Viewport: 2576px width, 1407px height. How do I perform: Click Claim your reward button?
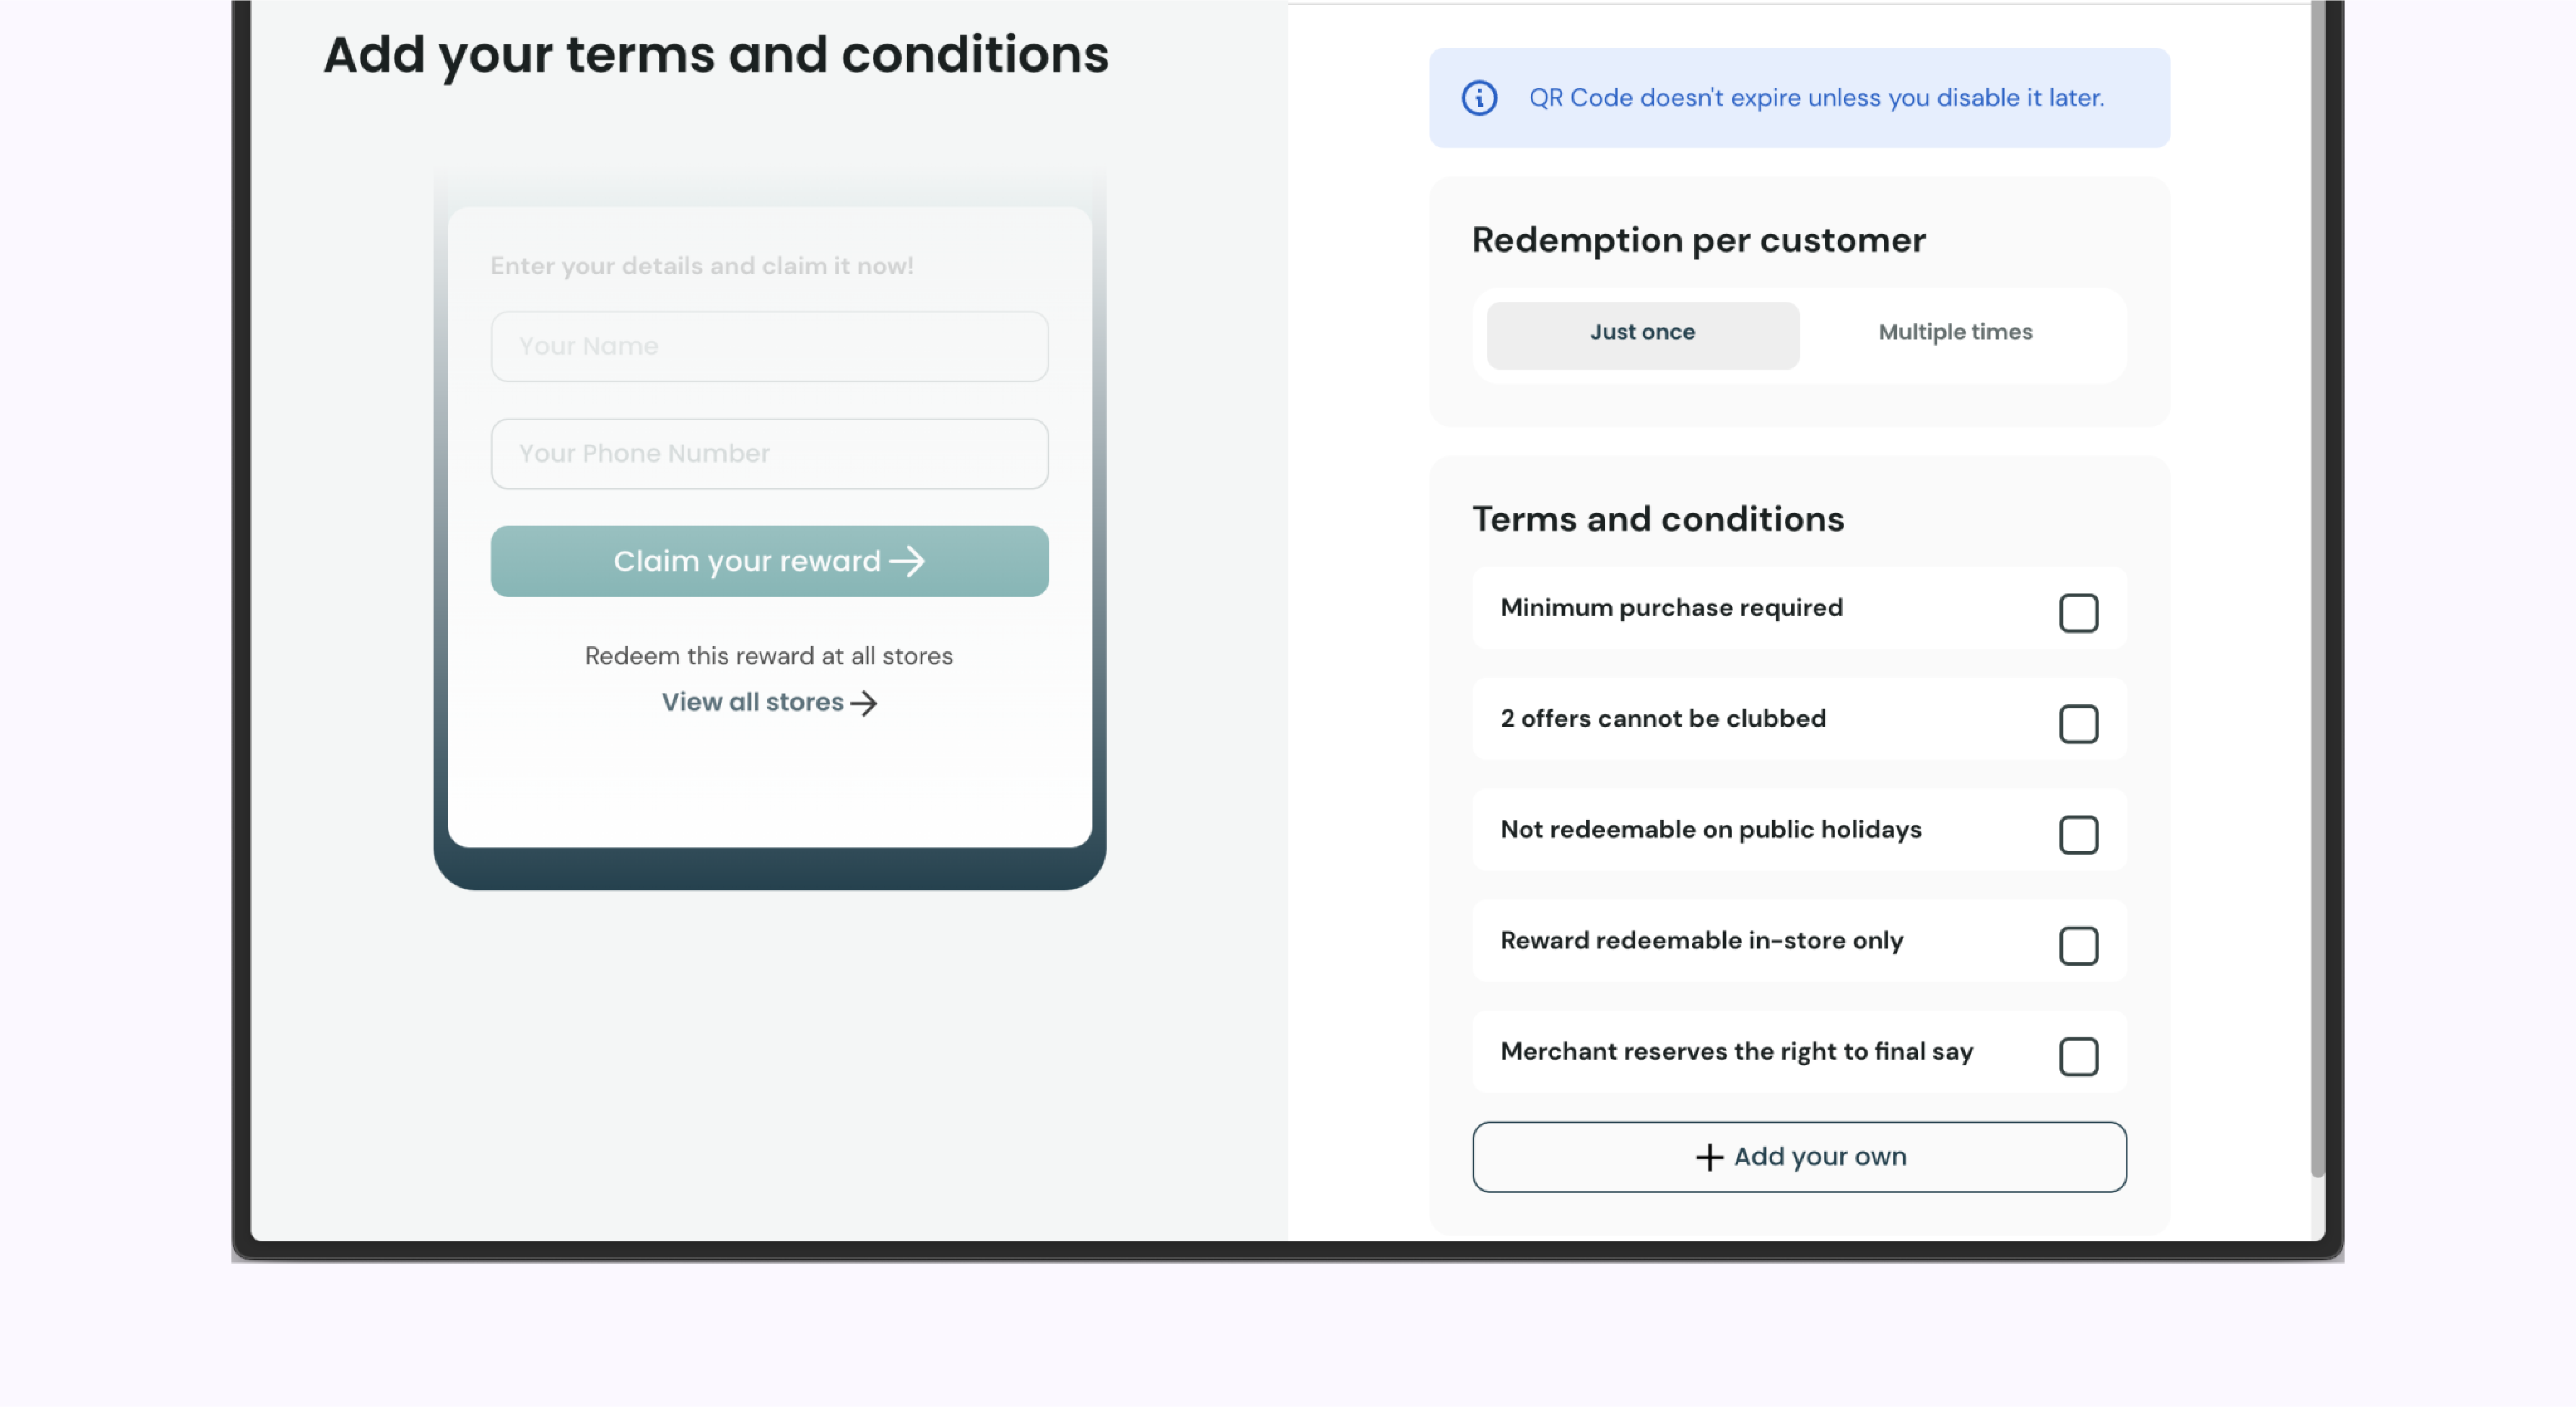click(x=769, y=560)
